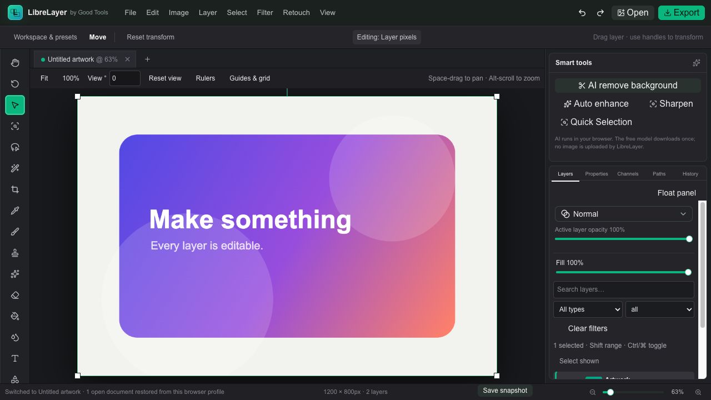The width and height of the screenshot is (711, 400).
Task: Click the zoom out magnifier icon
Action: [x=593, y=392]
